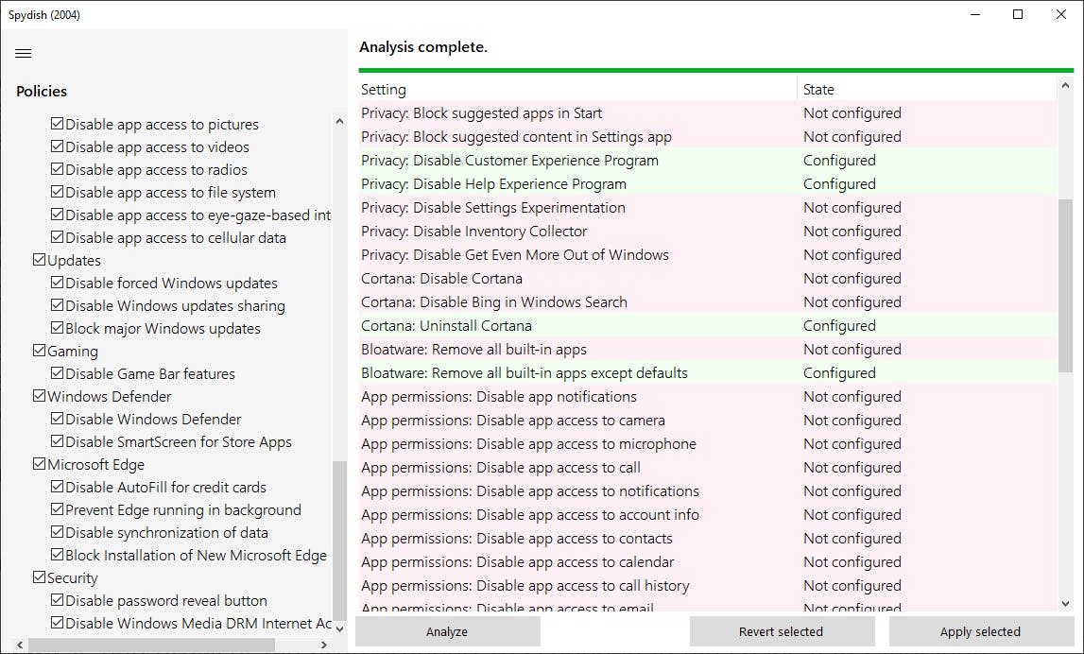Open the hamburger menu
This screenshot has width=1084, height=654.
click(x=24, y=54)
